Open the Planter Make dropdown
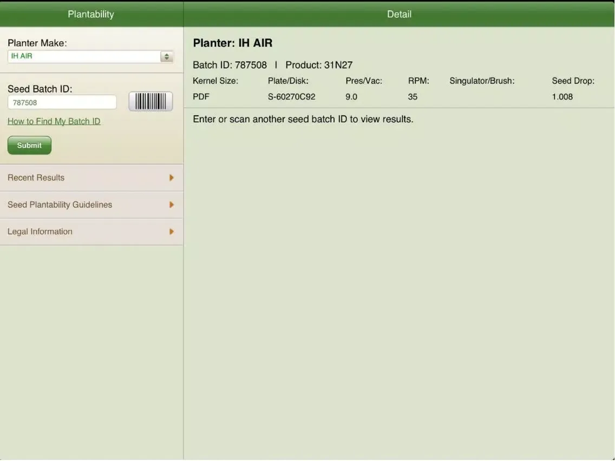 click(90, 56)
